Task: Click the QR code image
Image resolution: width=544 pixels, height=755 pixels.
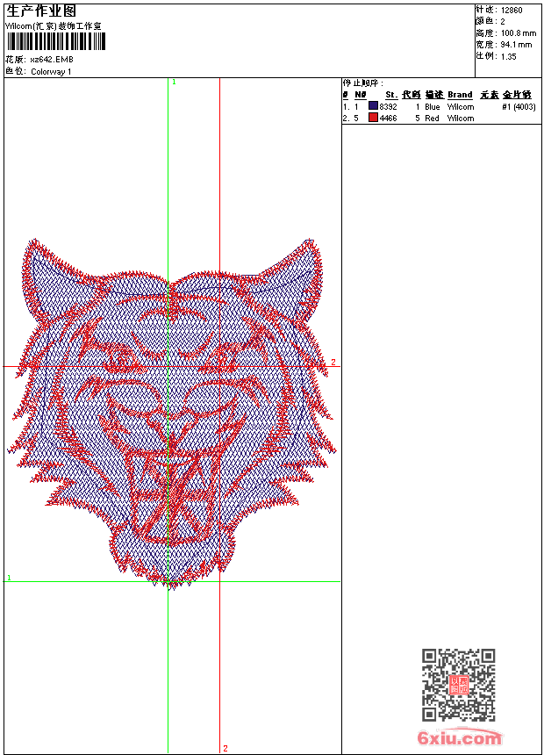Action: click(458, 685)
